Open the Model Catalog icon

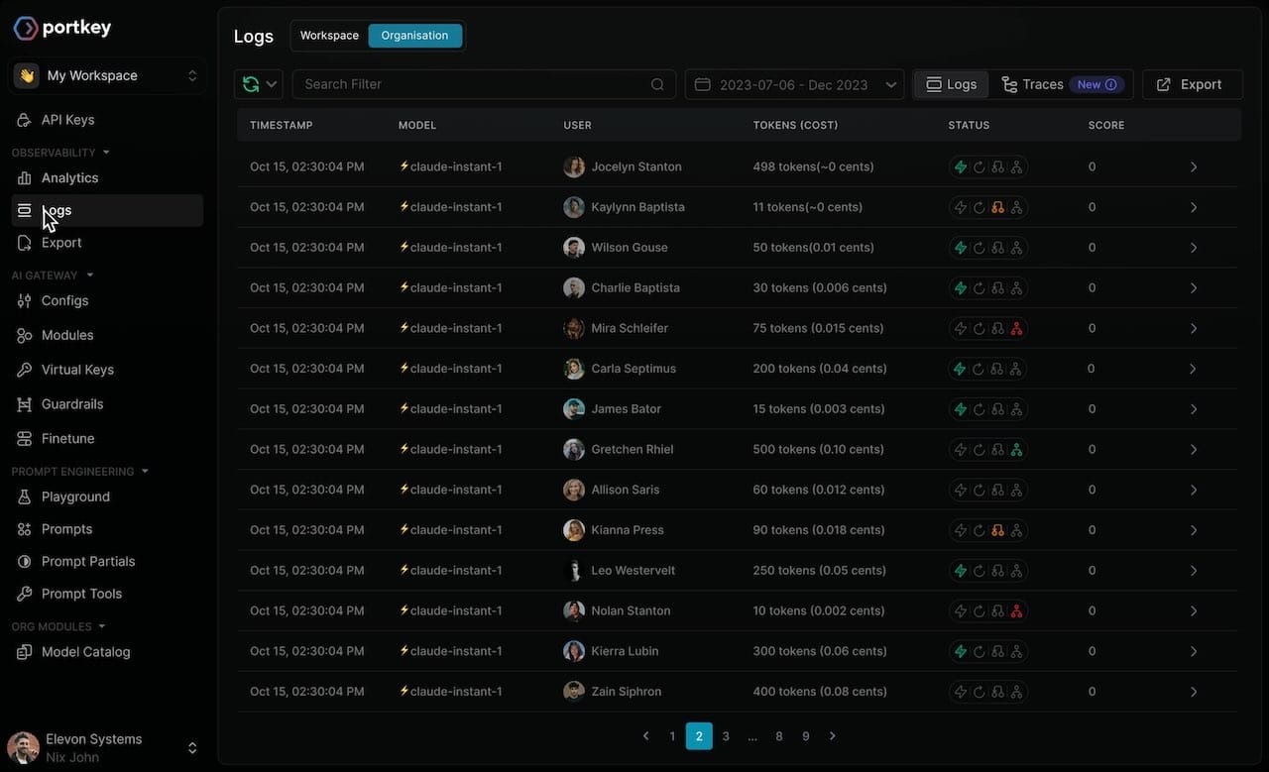click(25, 652)
